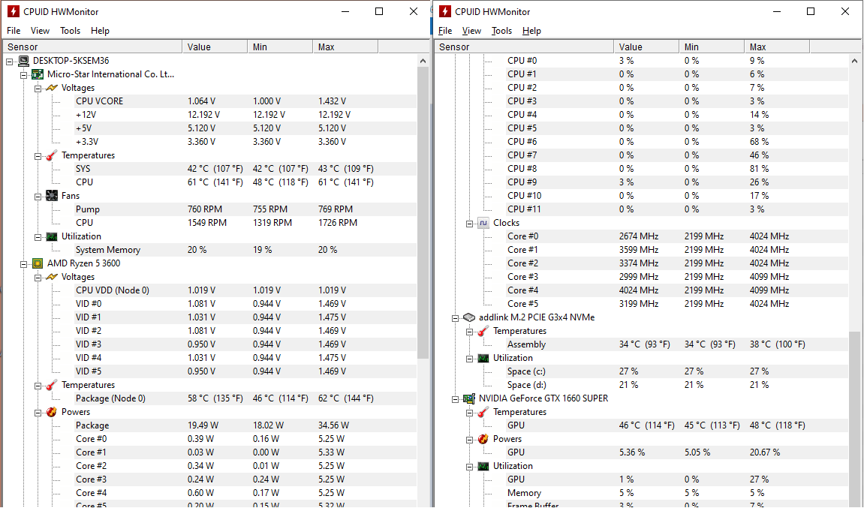Click the addlink Temperatures thermometer icon
864x508 pixels.
pos(483,331)
